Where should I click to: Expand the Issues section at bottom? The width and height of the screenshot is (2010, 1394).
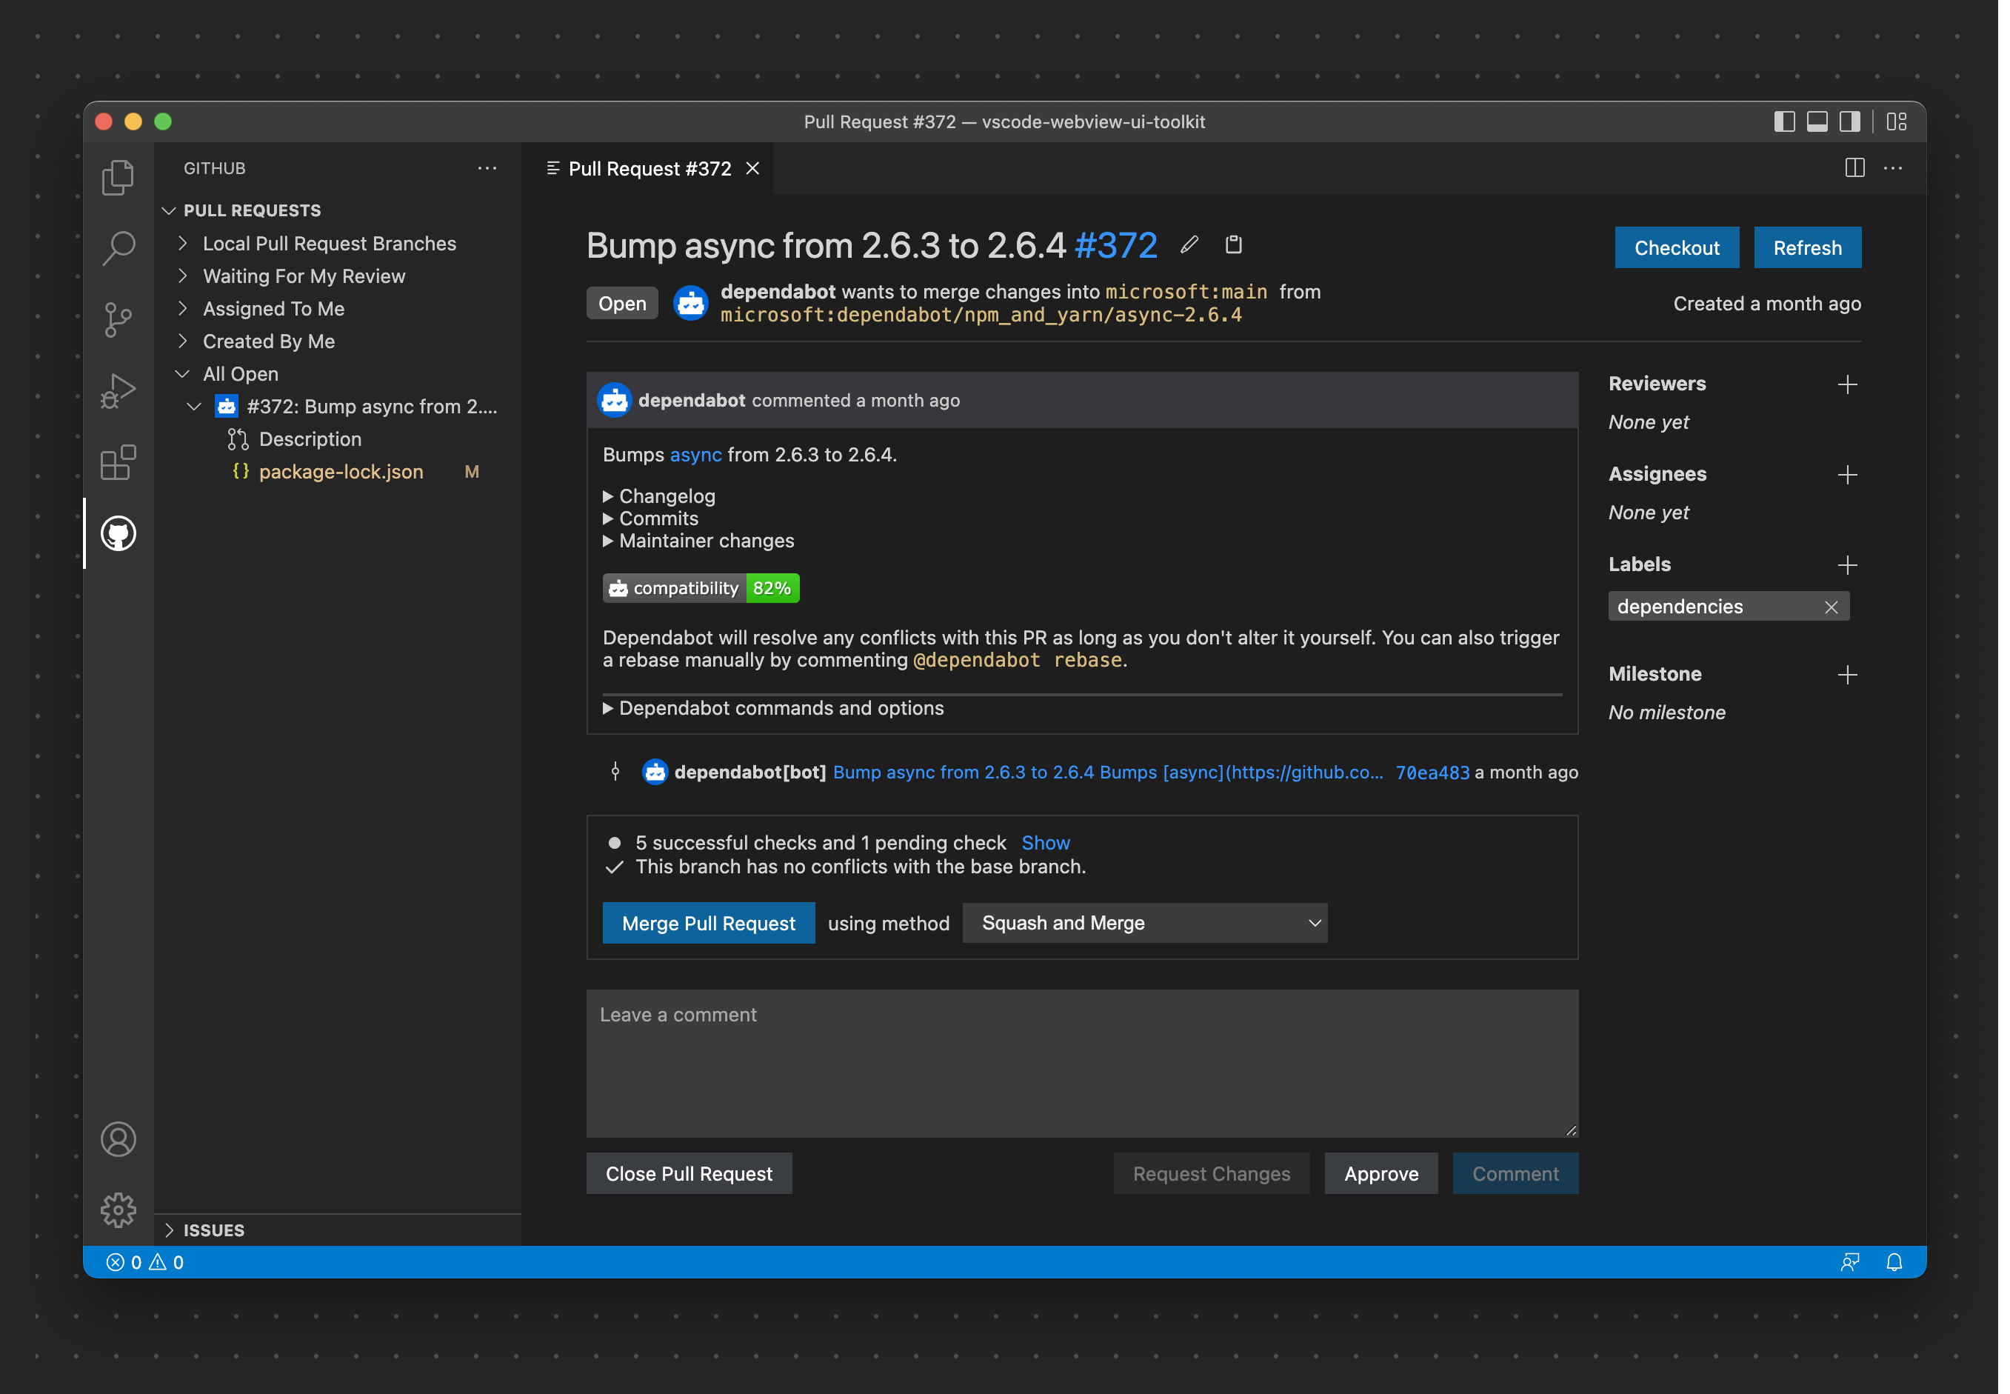point(212,1230)
